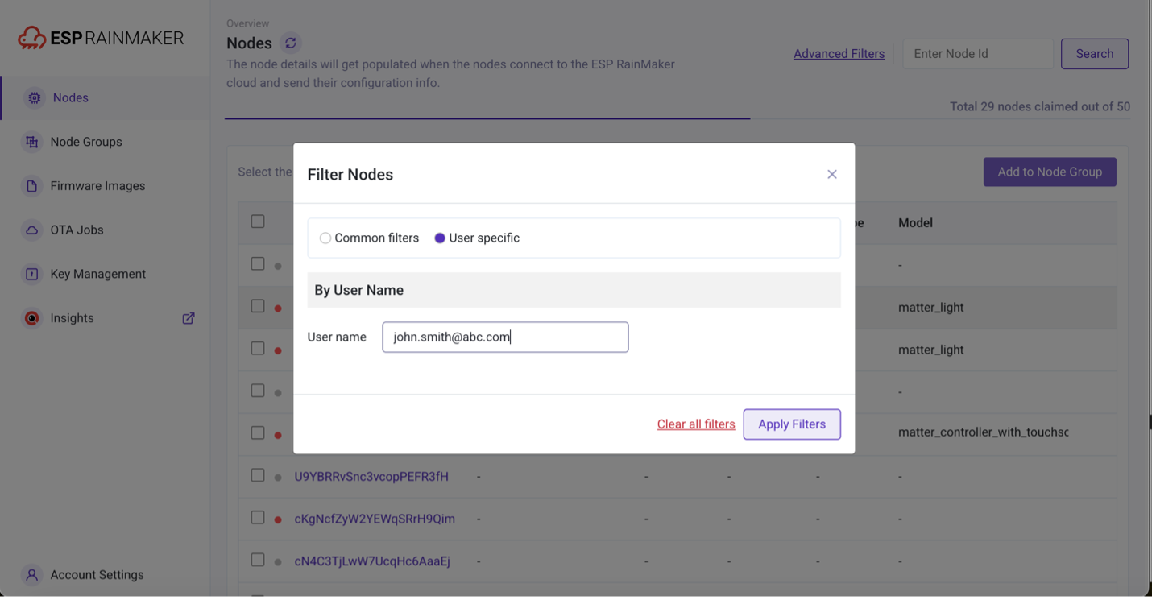Screen dimensions: 1152x600
Task: Go to the OTA Jobs menu item
Action: pos(77,230)
